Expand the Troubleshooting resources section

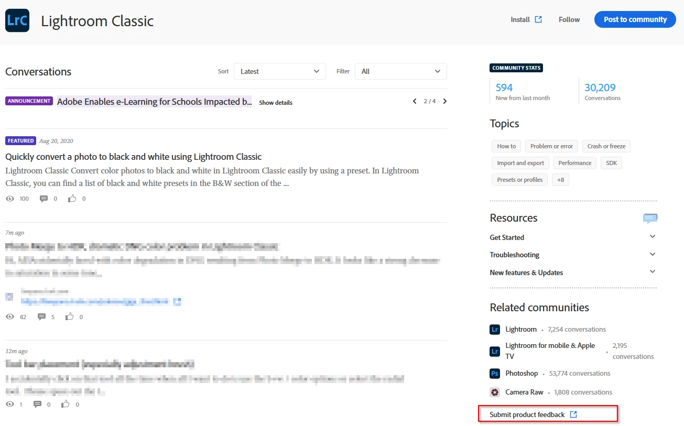(573, 255)
